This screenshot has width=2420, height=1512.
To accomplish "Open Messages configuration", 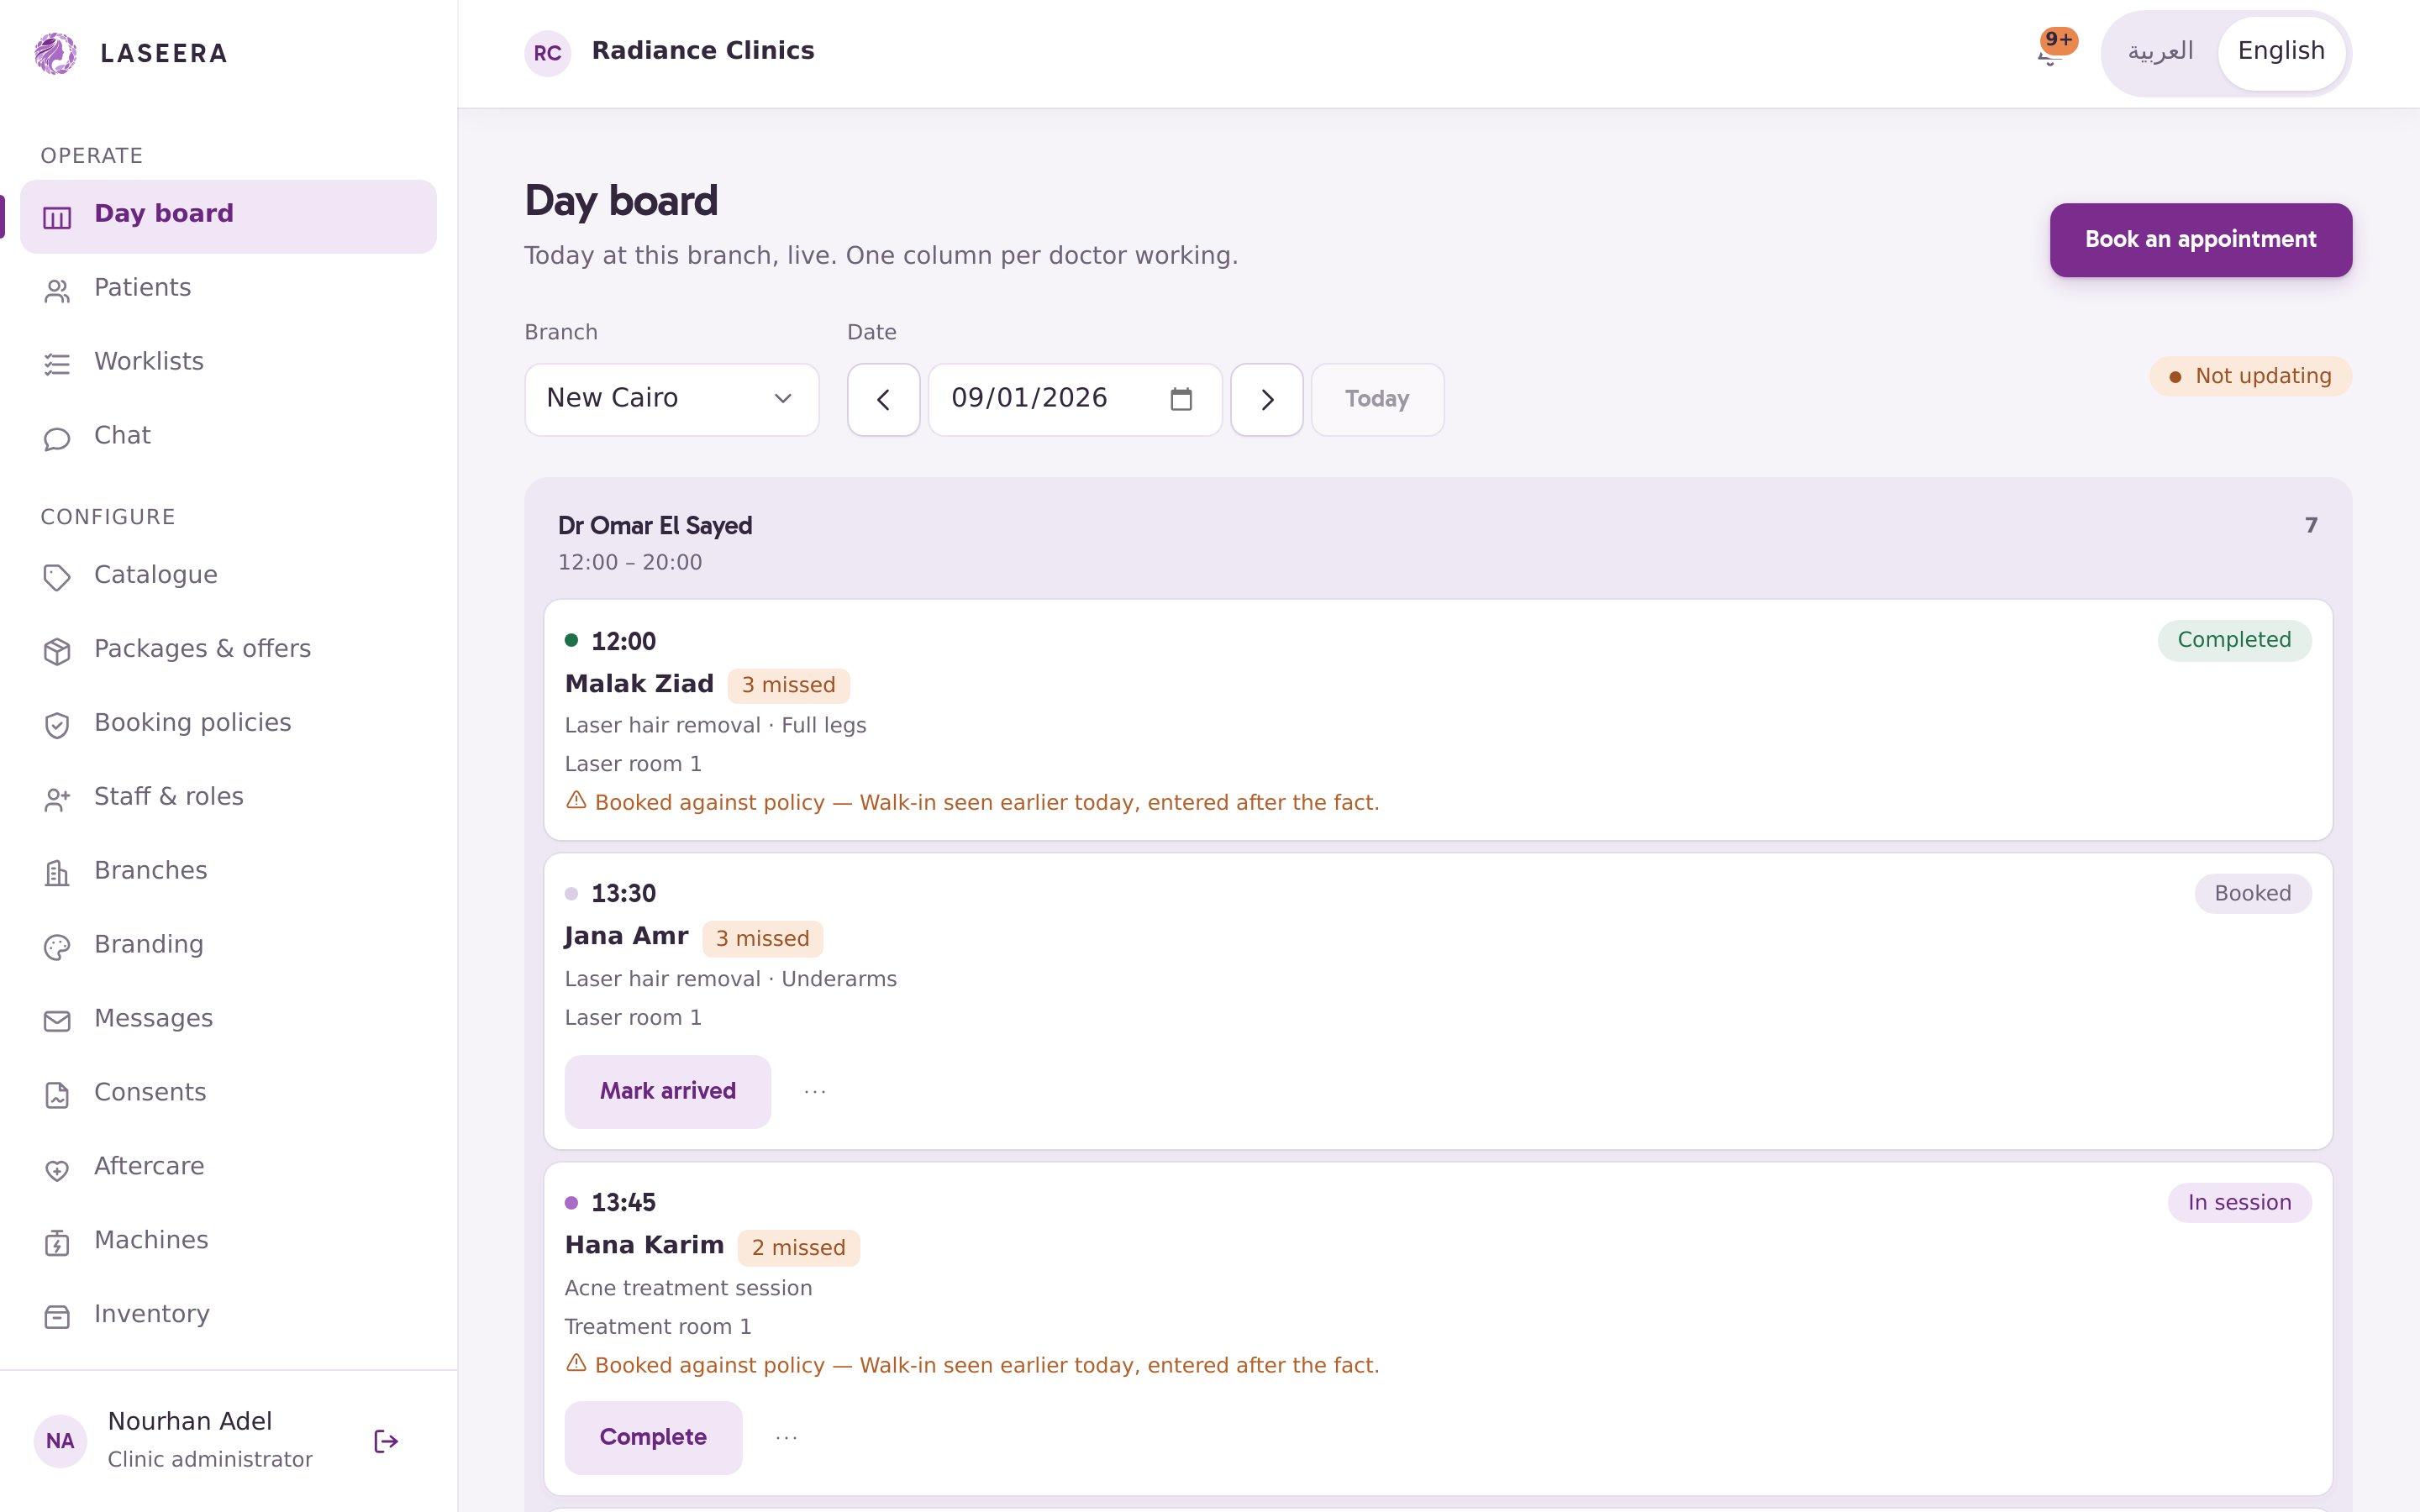I will point(228,1020).
